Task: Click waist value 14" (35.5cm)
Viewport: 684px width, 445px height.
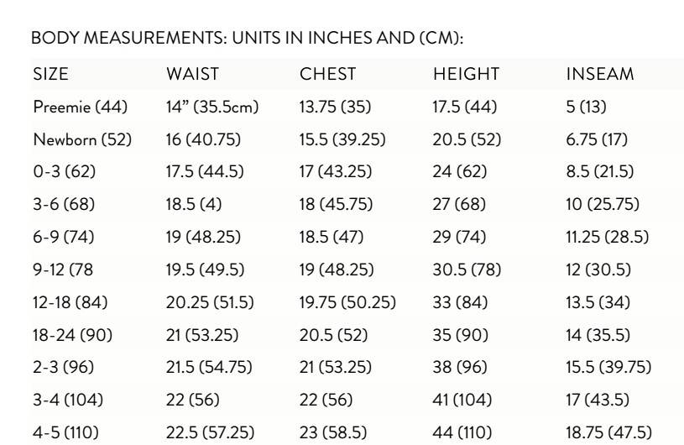Action: 212,107
